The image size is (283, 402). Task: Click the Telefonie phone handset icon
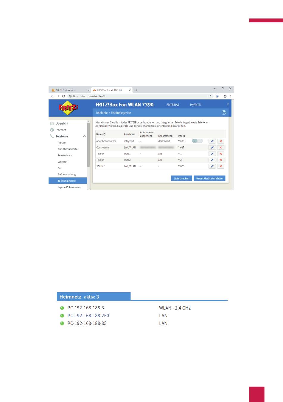pos(52,136)
